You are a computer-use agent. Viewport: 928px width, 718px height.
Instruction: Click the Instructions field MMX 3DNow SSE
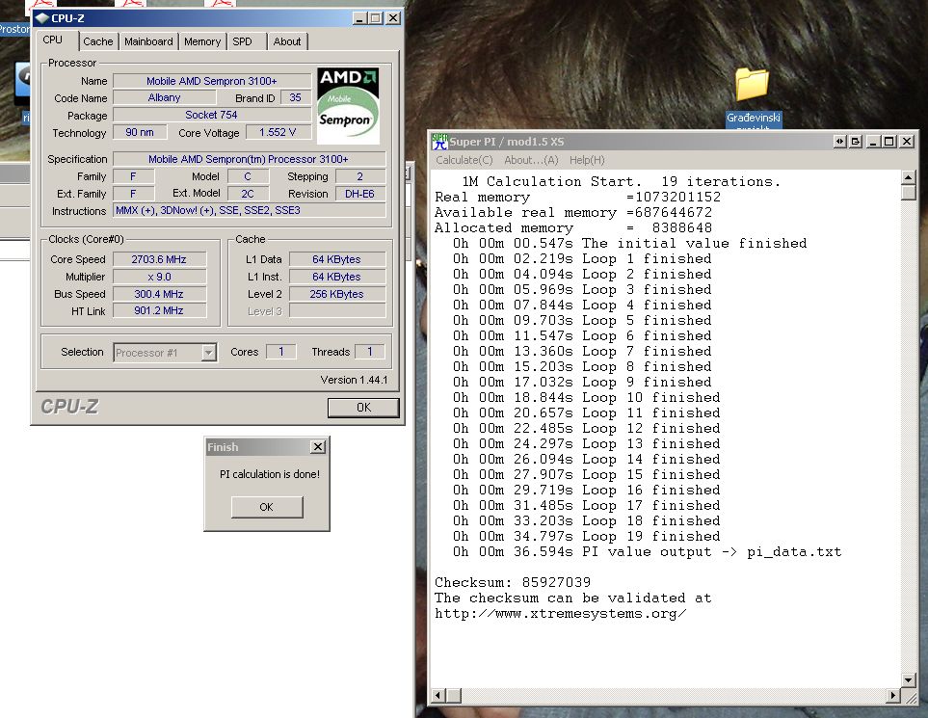point(250,211)
